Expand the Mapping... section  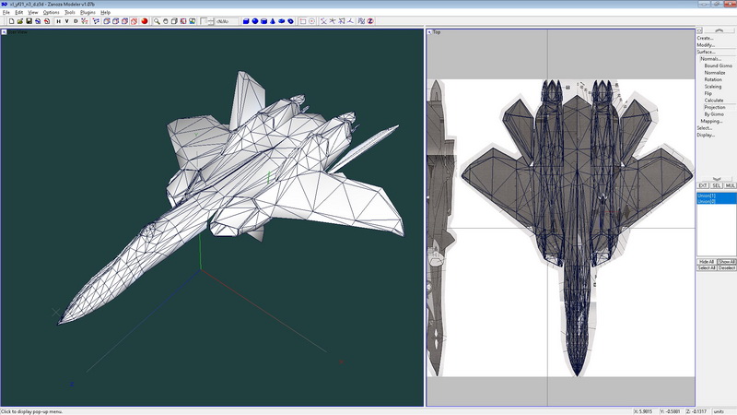pos(710,121)
